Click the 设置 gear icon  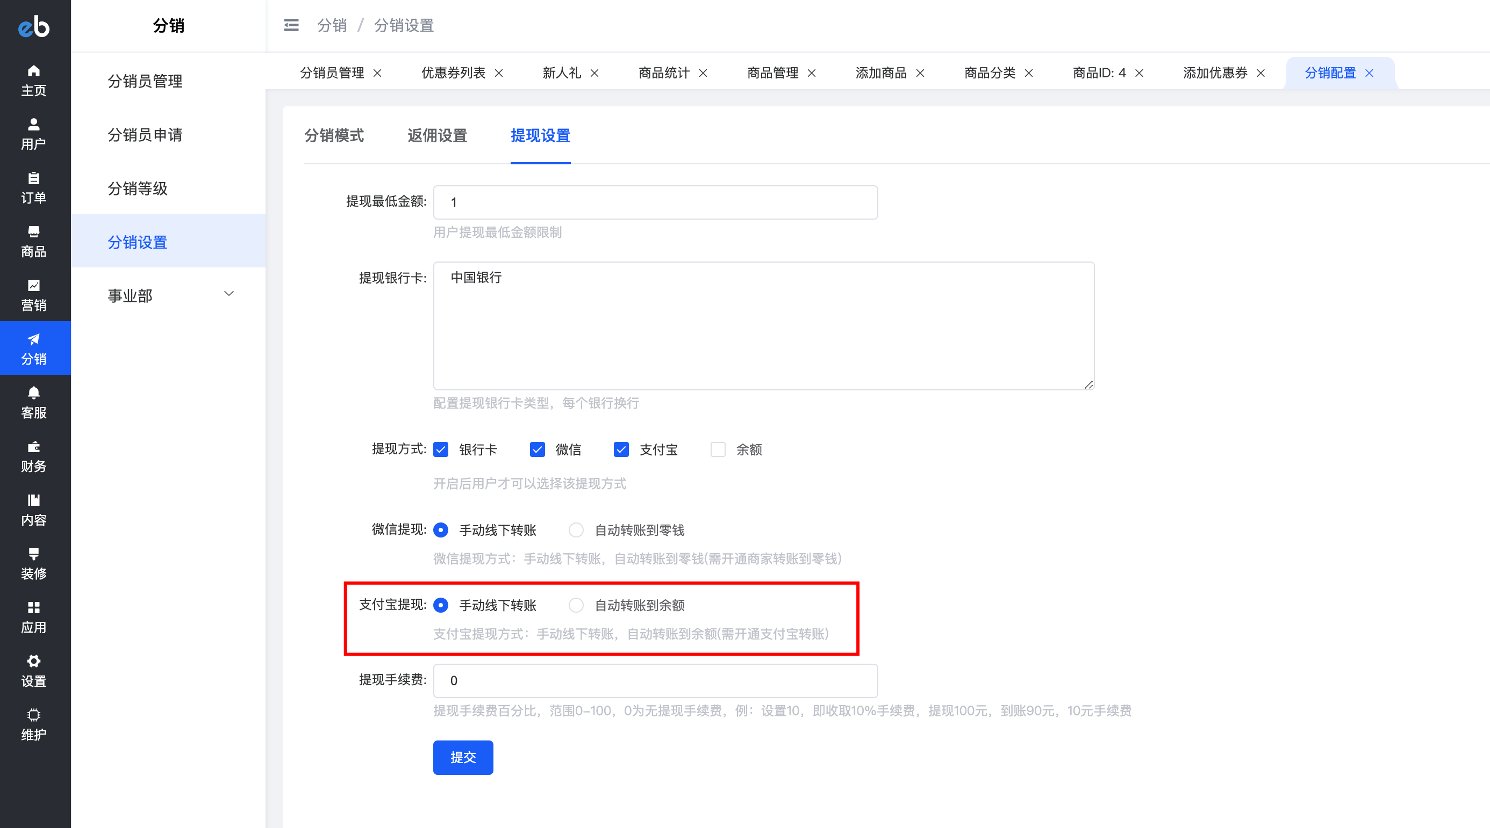click(x=33, y=661)
